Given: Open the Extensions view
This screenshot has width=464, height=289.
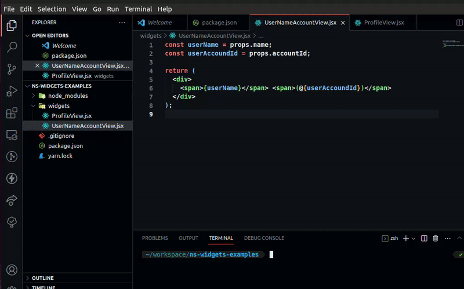Looking at the screenshot, I should pos(12,114).
